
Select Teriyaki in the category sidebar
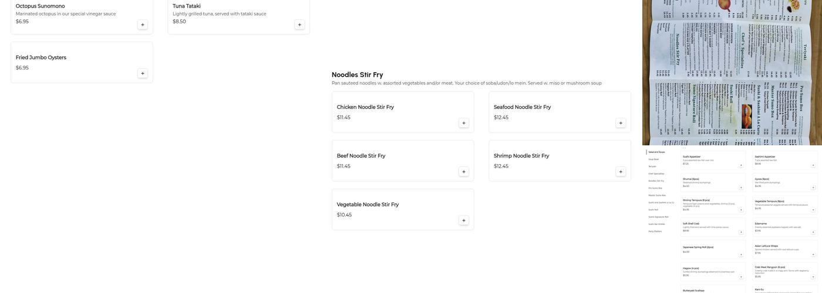click(652, 166)
